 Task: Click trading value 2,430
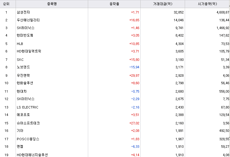(x=179, y=107)
